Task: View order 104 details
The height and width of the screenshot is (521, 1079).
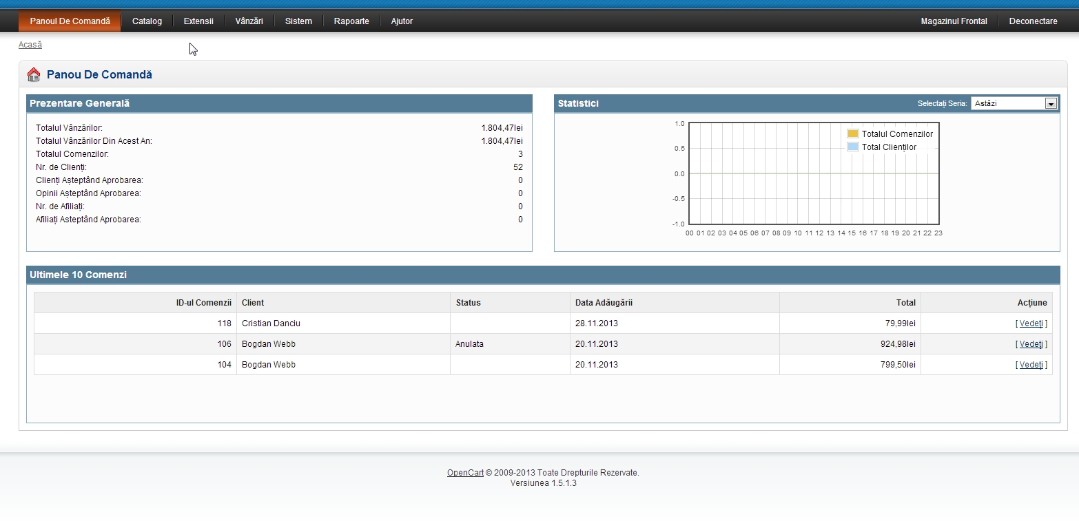Action: pos(1031,365)
